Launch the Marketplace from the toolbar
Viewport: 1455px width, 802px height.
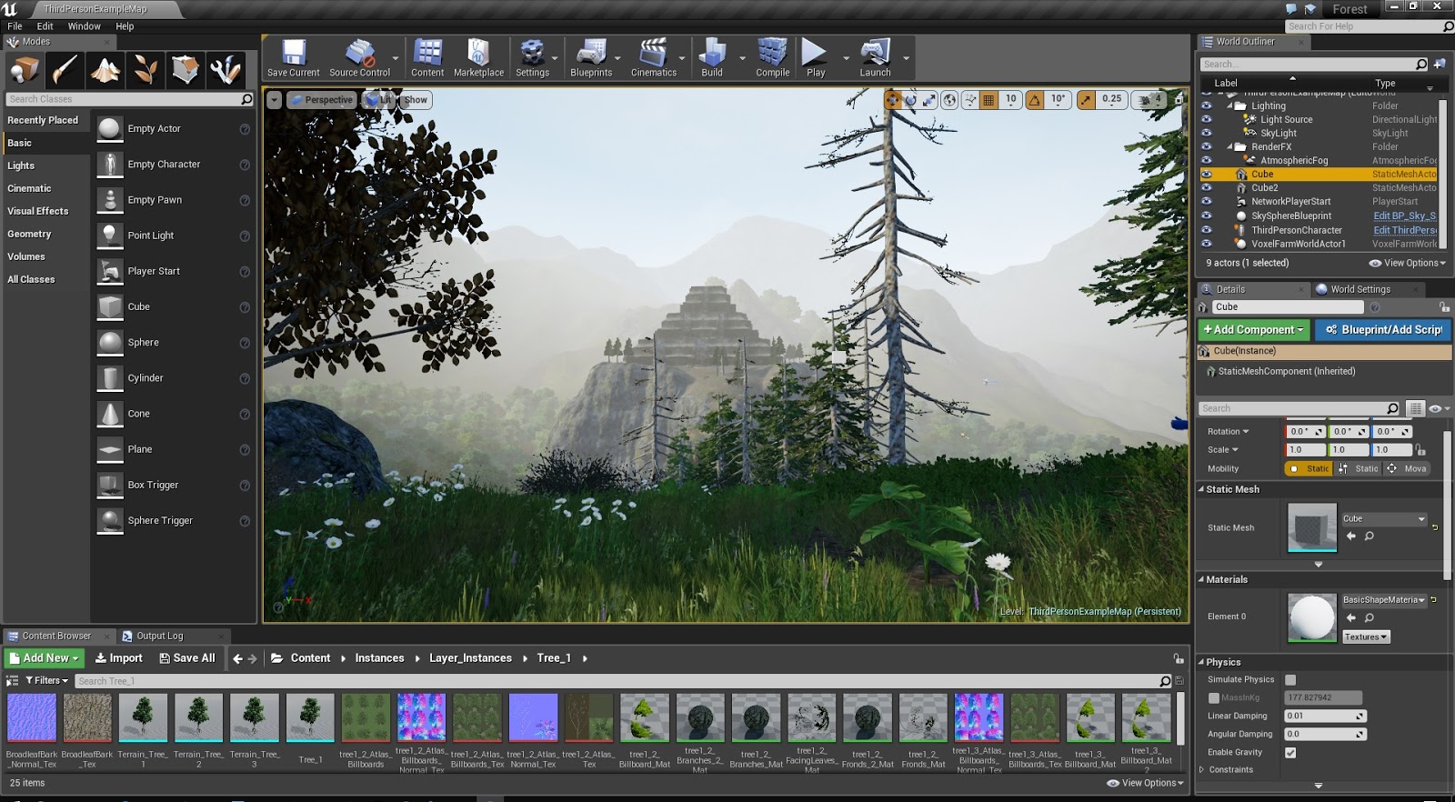click(478, 58)
